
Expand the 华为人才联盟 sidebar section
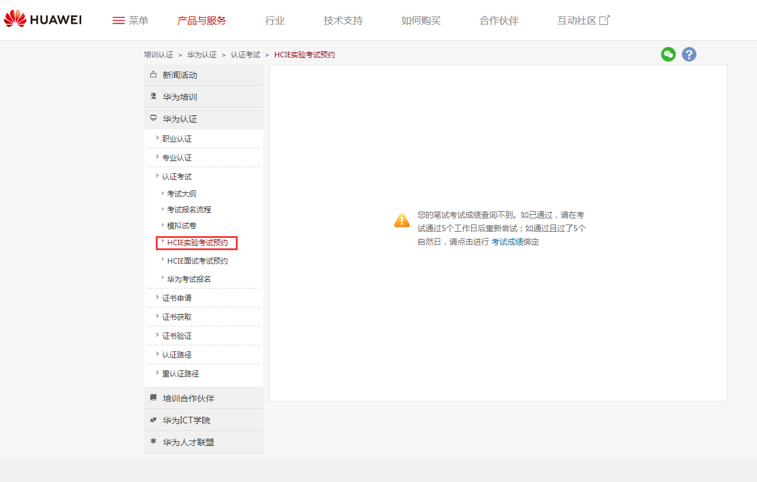[x=203, y=442]
